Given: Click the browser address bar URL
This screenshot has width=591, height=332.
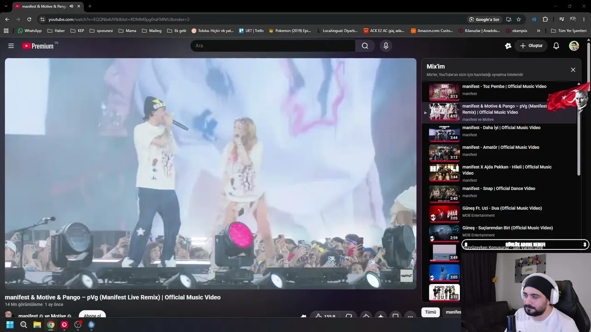Looking at the screenshot, I should (x=119, y=19).
